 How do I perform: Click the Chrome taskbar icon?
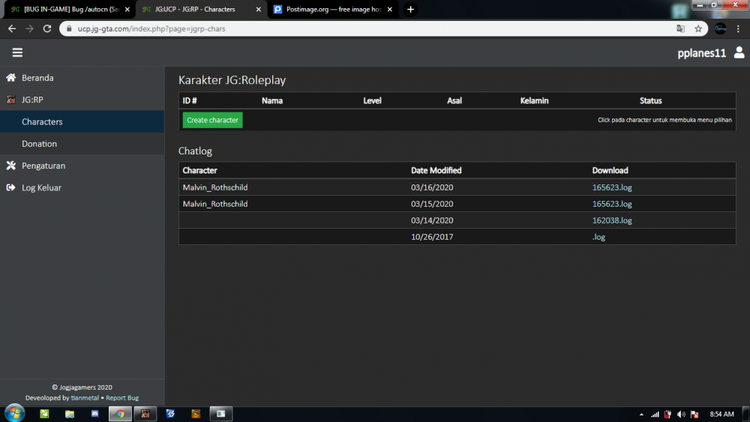[x=120, y=414]
